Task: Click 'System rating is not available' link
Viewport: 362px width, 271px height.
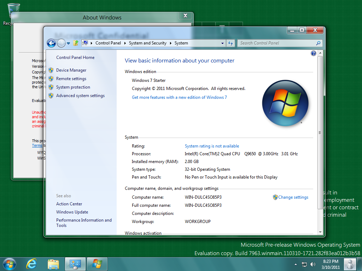Action: (x=212, y=146)
